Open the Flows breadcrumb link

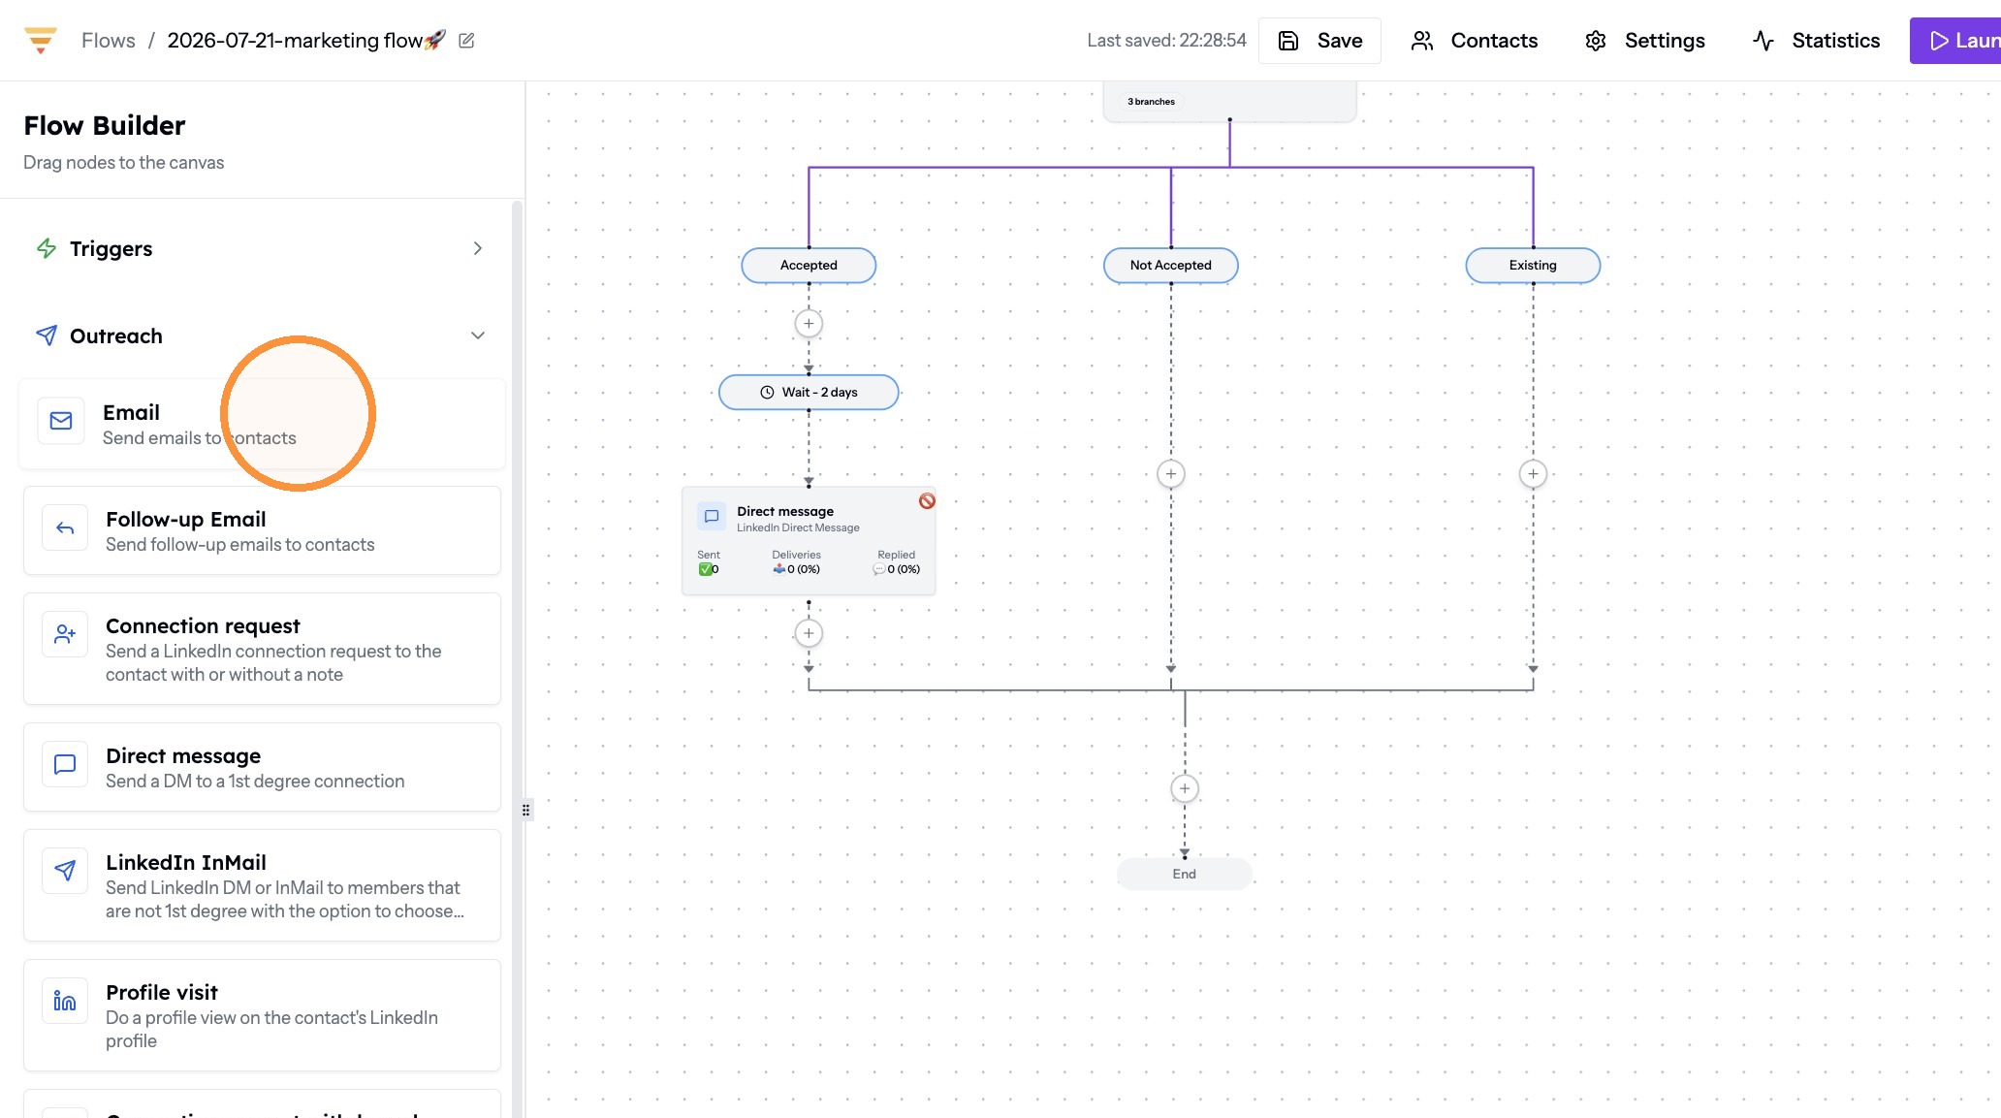[x=109, y=41]
